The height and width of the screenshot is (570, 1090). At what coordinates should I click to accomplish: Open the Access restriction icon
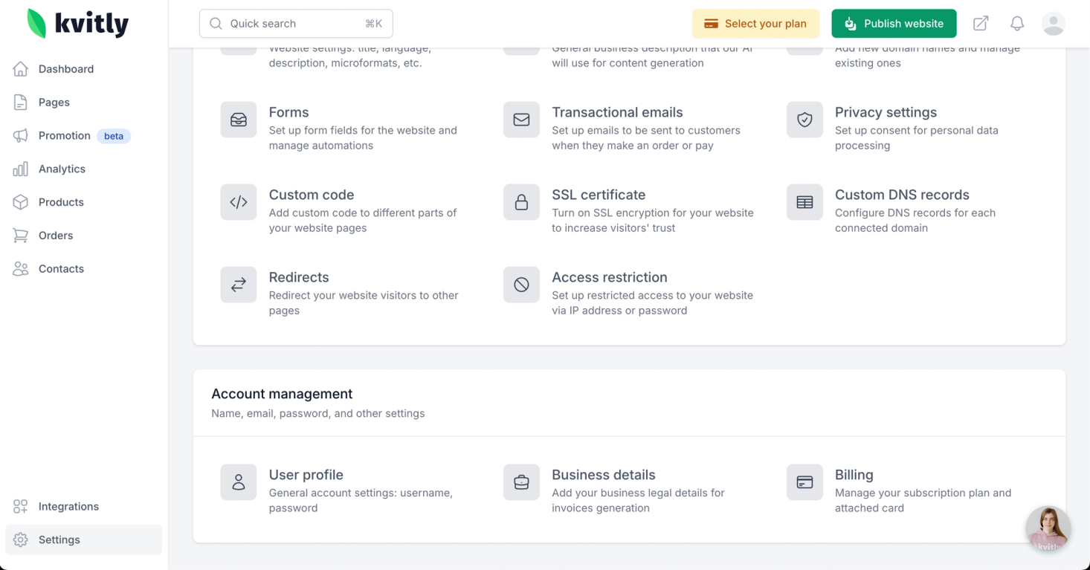(x=521, y=285)
